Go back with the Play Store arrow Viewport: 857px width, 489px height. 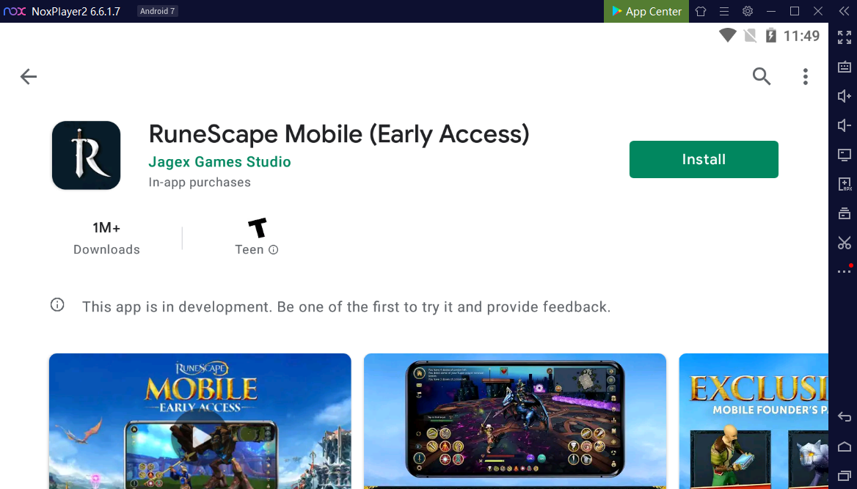click(29, 76)
